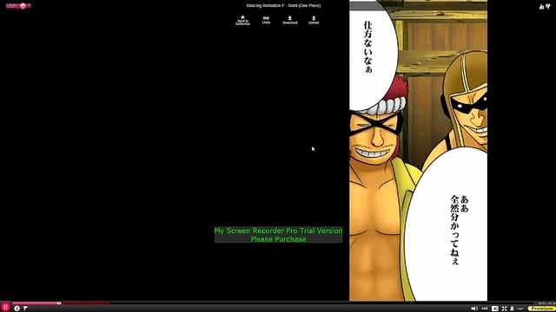Click the elapsed time readout
556x312 pixels.
tap(542, 303)
